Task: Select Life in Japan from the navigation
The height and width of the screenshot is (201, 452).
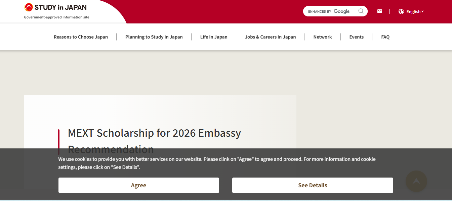Action: [x=214, y=37]
